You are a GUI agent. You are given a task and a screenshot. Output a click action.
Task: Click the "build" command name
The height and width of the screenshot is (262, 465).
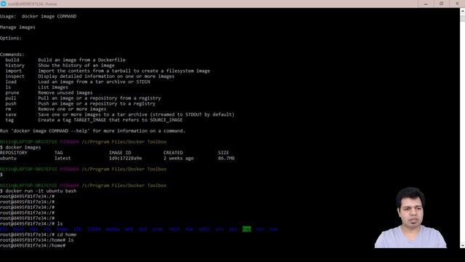pos(12,60)
